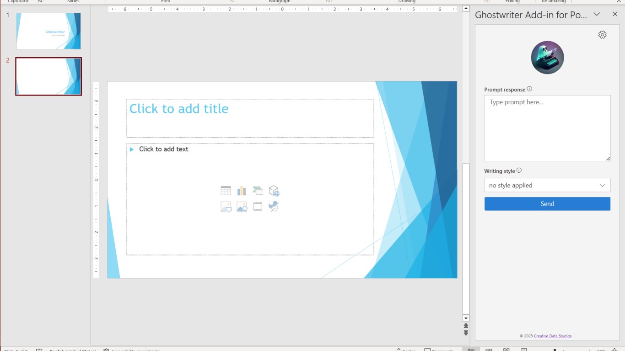Select slide 2 thumbnail
The image size is (625, 351).
[x=48, y=76]
